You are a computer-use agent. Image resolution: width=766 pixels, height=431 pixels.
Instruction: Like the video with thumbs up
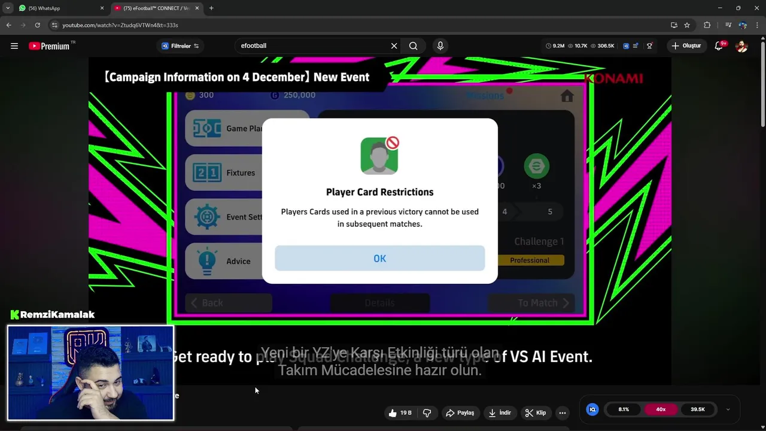[x=400, y=412]
